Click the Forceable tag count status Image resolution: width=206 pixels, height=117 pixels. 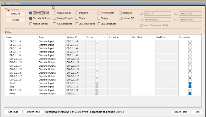coord(107,112)
